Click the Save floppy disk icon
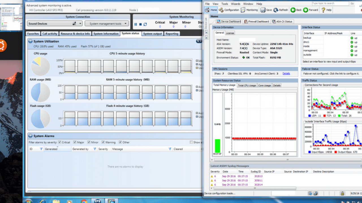 (x=263, y=10)
